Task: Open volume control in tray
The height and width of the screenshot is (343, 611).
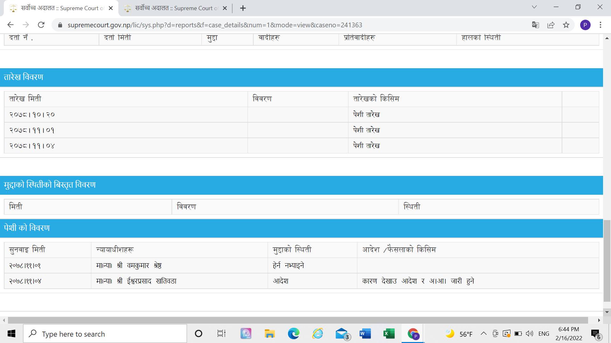Action: [529, 333]
